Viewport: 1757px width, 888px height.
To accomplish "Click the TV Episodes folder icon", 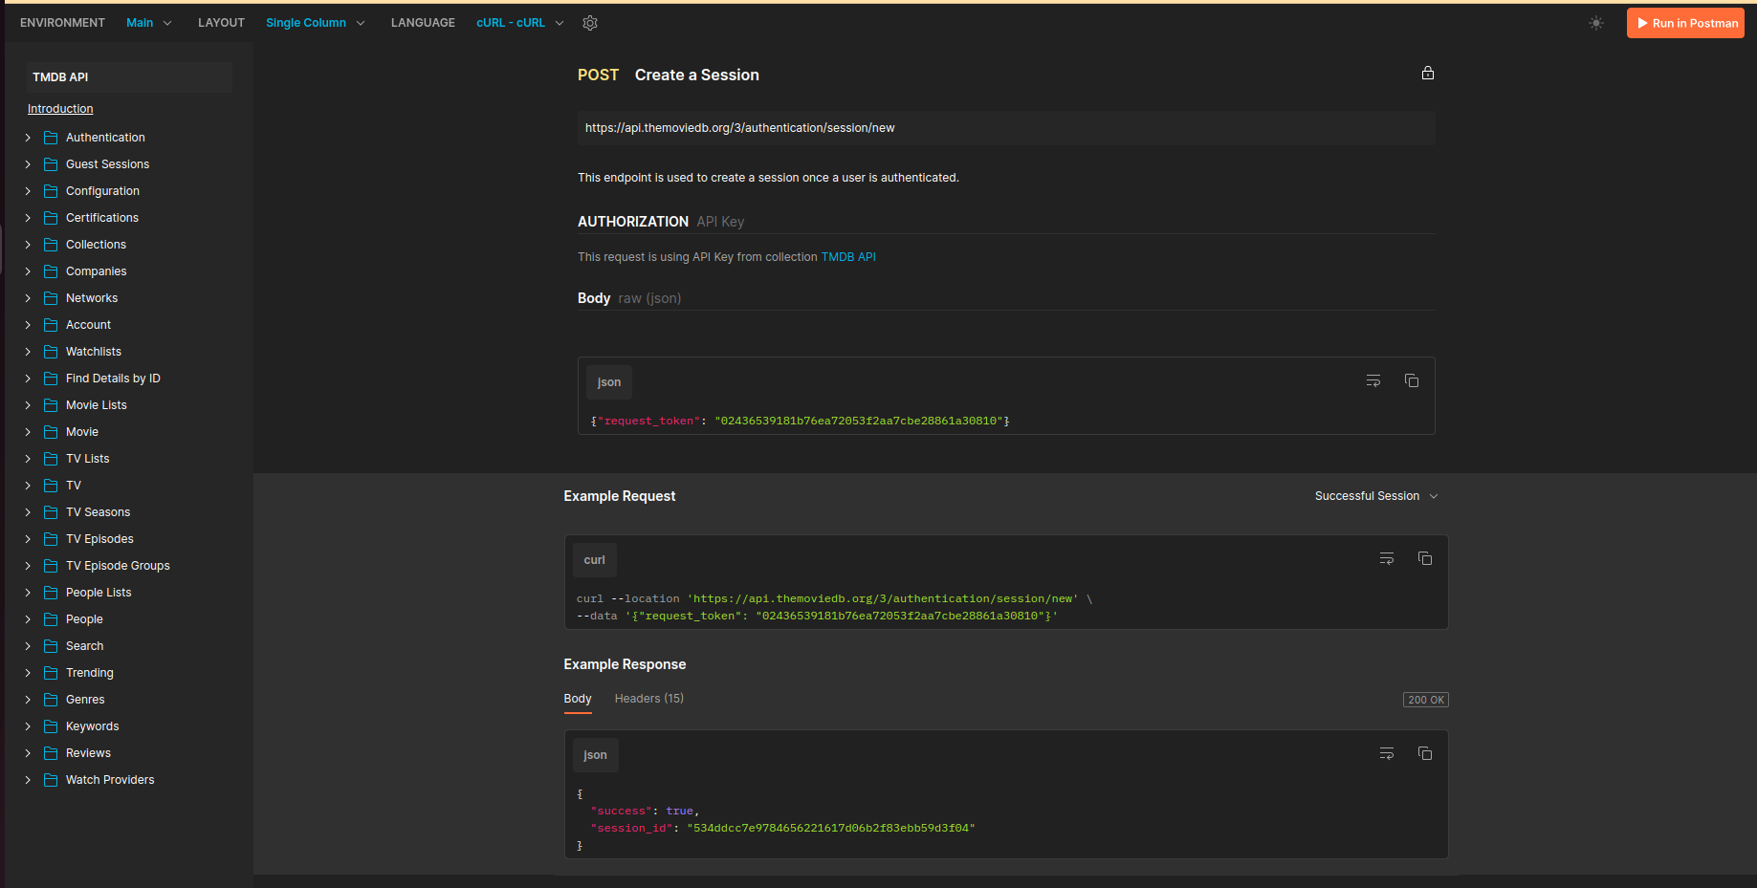I will coord(51,539).
